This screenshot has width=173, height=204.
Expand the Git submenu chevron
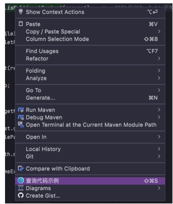(159, 156)
